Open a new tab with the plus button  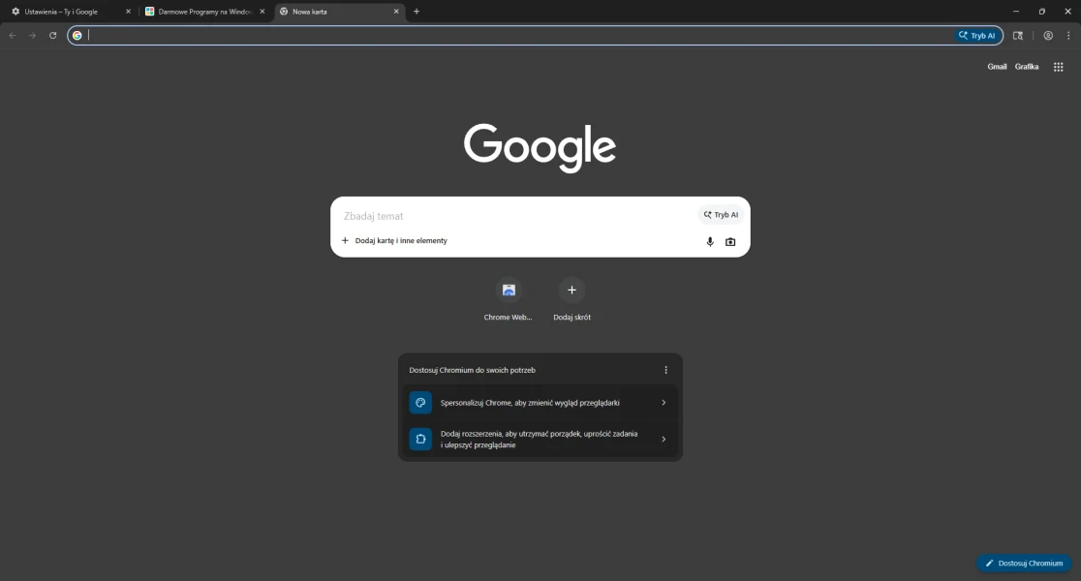point(417,12)
